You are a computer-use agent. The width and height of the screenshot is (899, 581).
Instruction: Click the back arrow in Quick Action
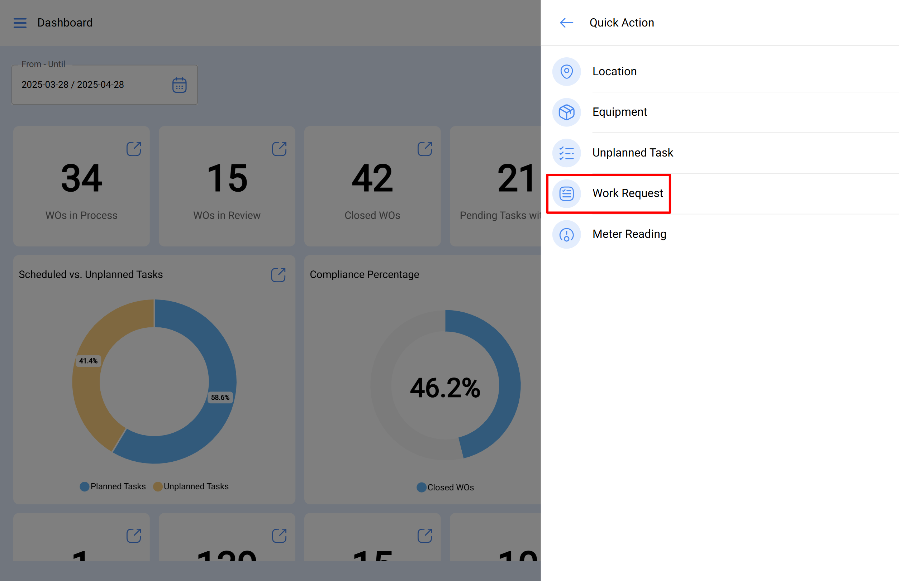click(x=566, y=23)
